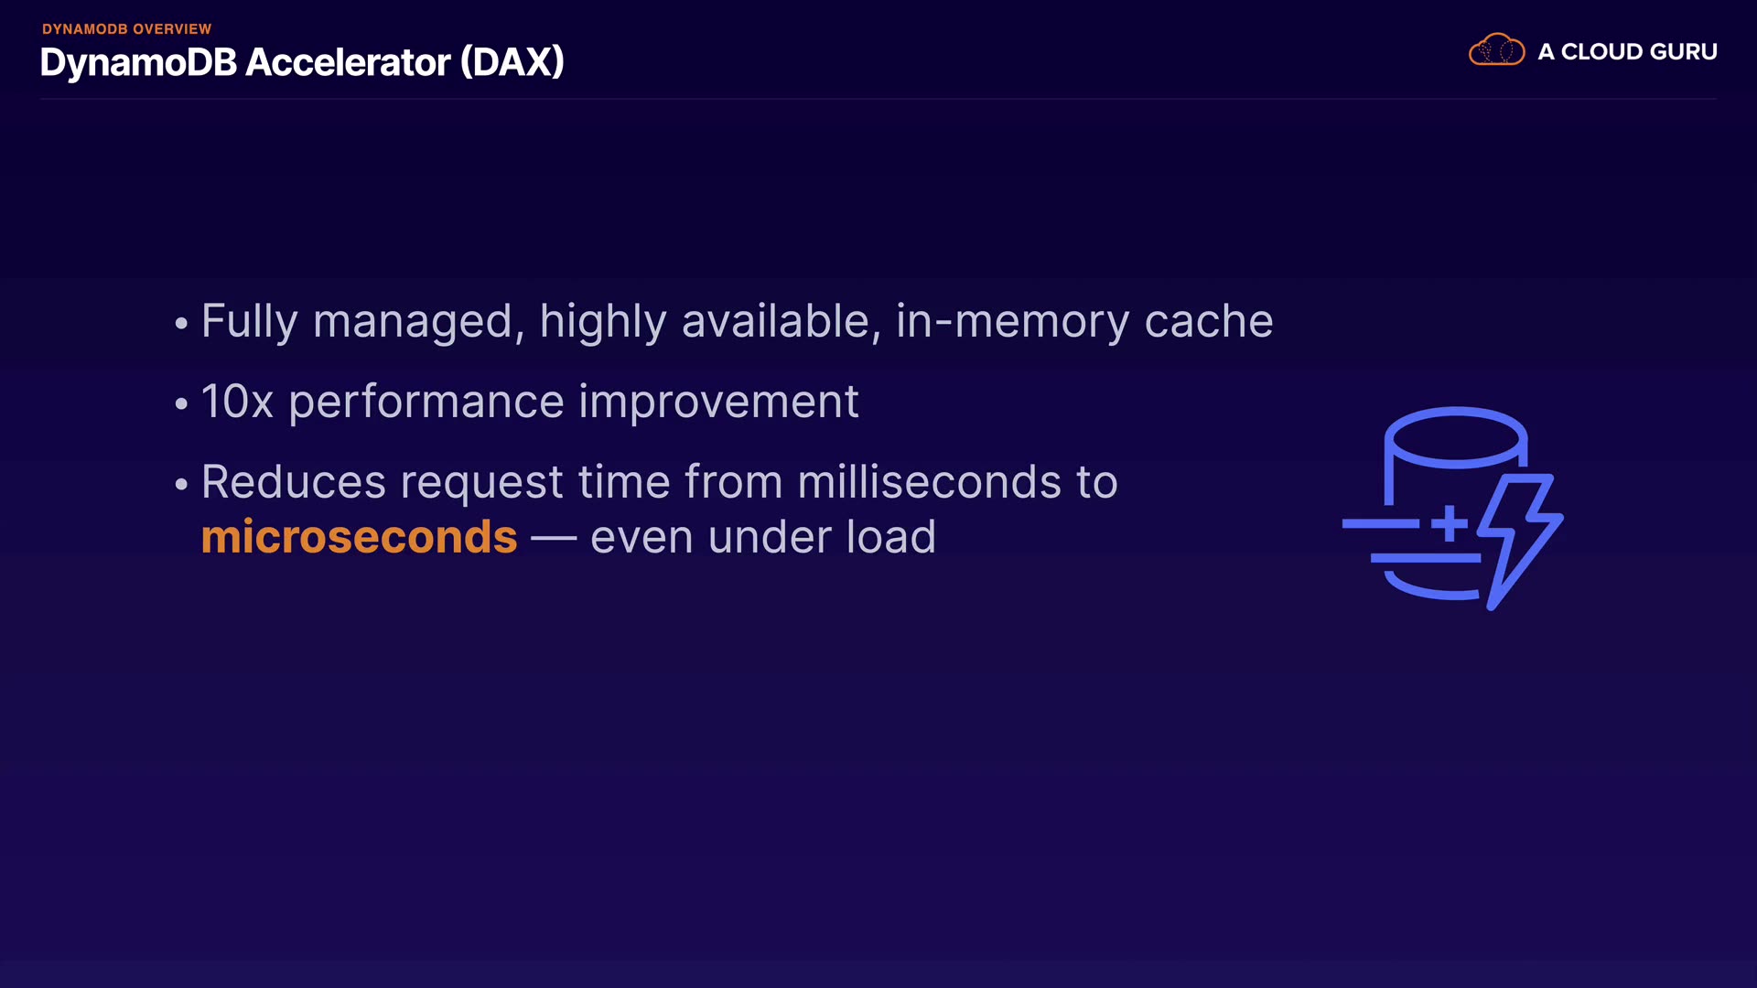Viewport: 1757px width, 988px height.
Task: Click the 'in-memory cache' phrase
Action: click(x=1084, y=321)
